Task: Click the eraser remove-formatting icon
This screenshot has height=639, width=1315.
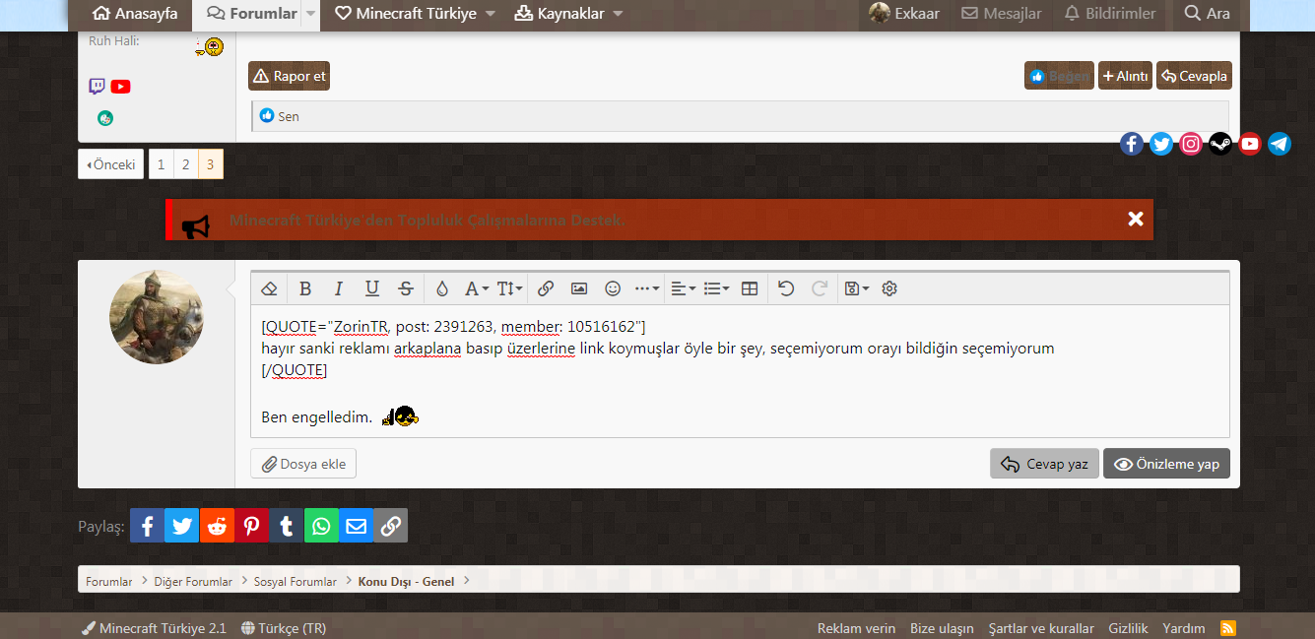Action: (x=269, y=288)
